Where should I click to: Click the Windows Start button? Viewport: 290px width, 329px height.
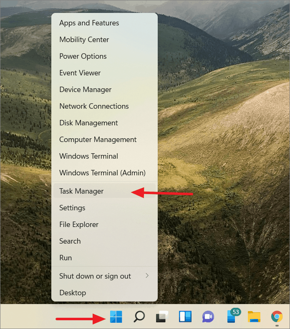pos(116,317)
